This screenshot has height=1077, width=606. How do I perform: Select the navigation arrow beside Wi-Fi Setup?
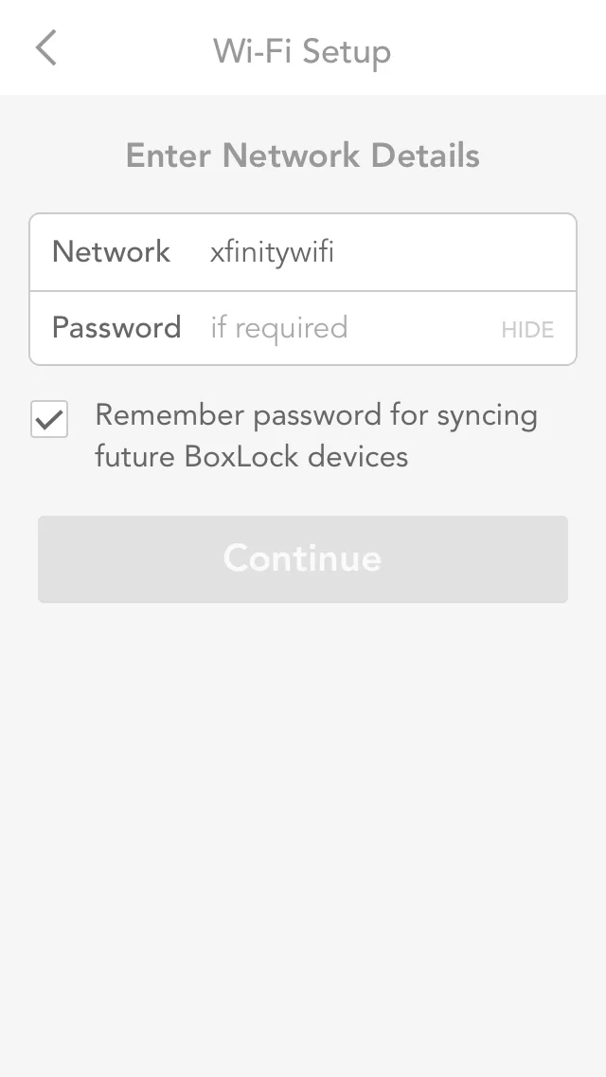[45, 48]
